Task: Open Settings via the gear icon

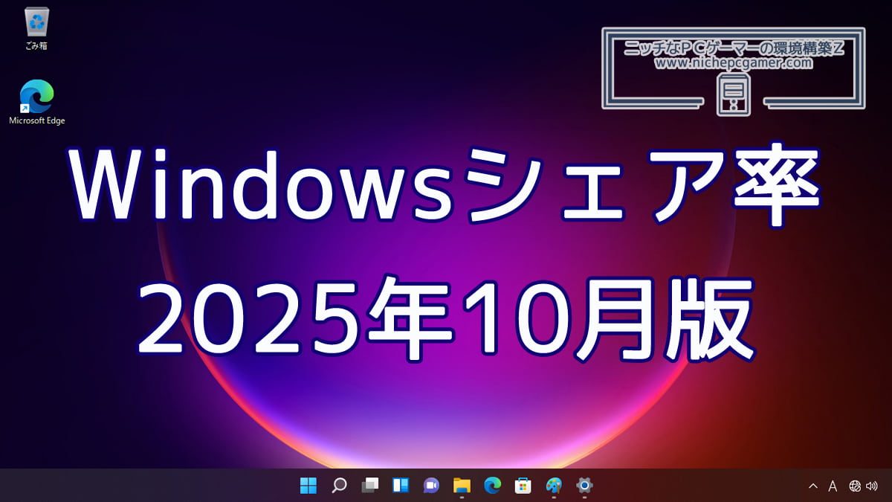Action: click(584, 486)
